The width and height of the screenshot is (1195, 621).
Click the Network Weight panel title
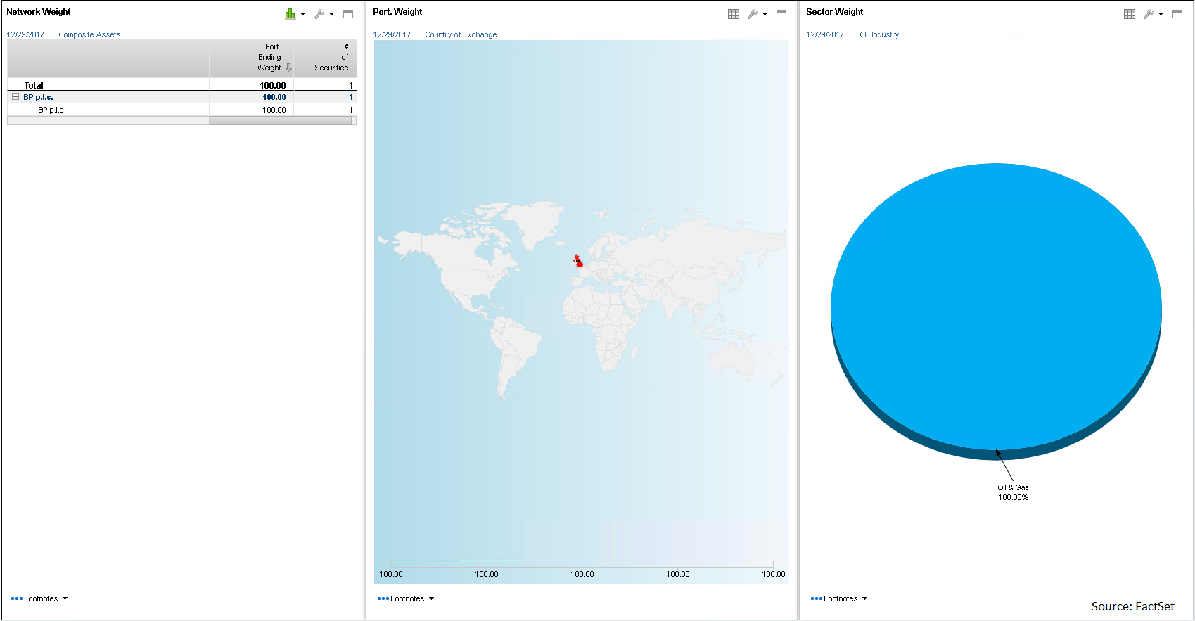pos(39,12)
